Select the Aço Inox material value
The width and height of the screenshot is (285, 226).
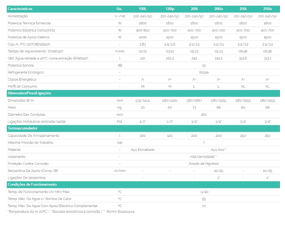(219, 150)
